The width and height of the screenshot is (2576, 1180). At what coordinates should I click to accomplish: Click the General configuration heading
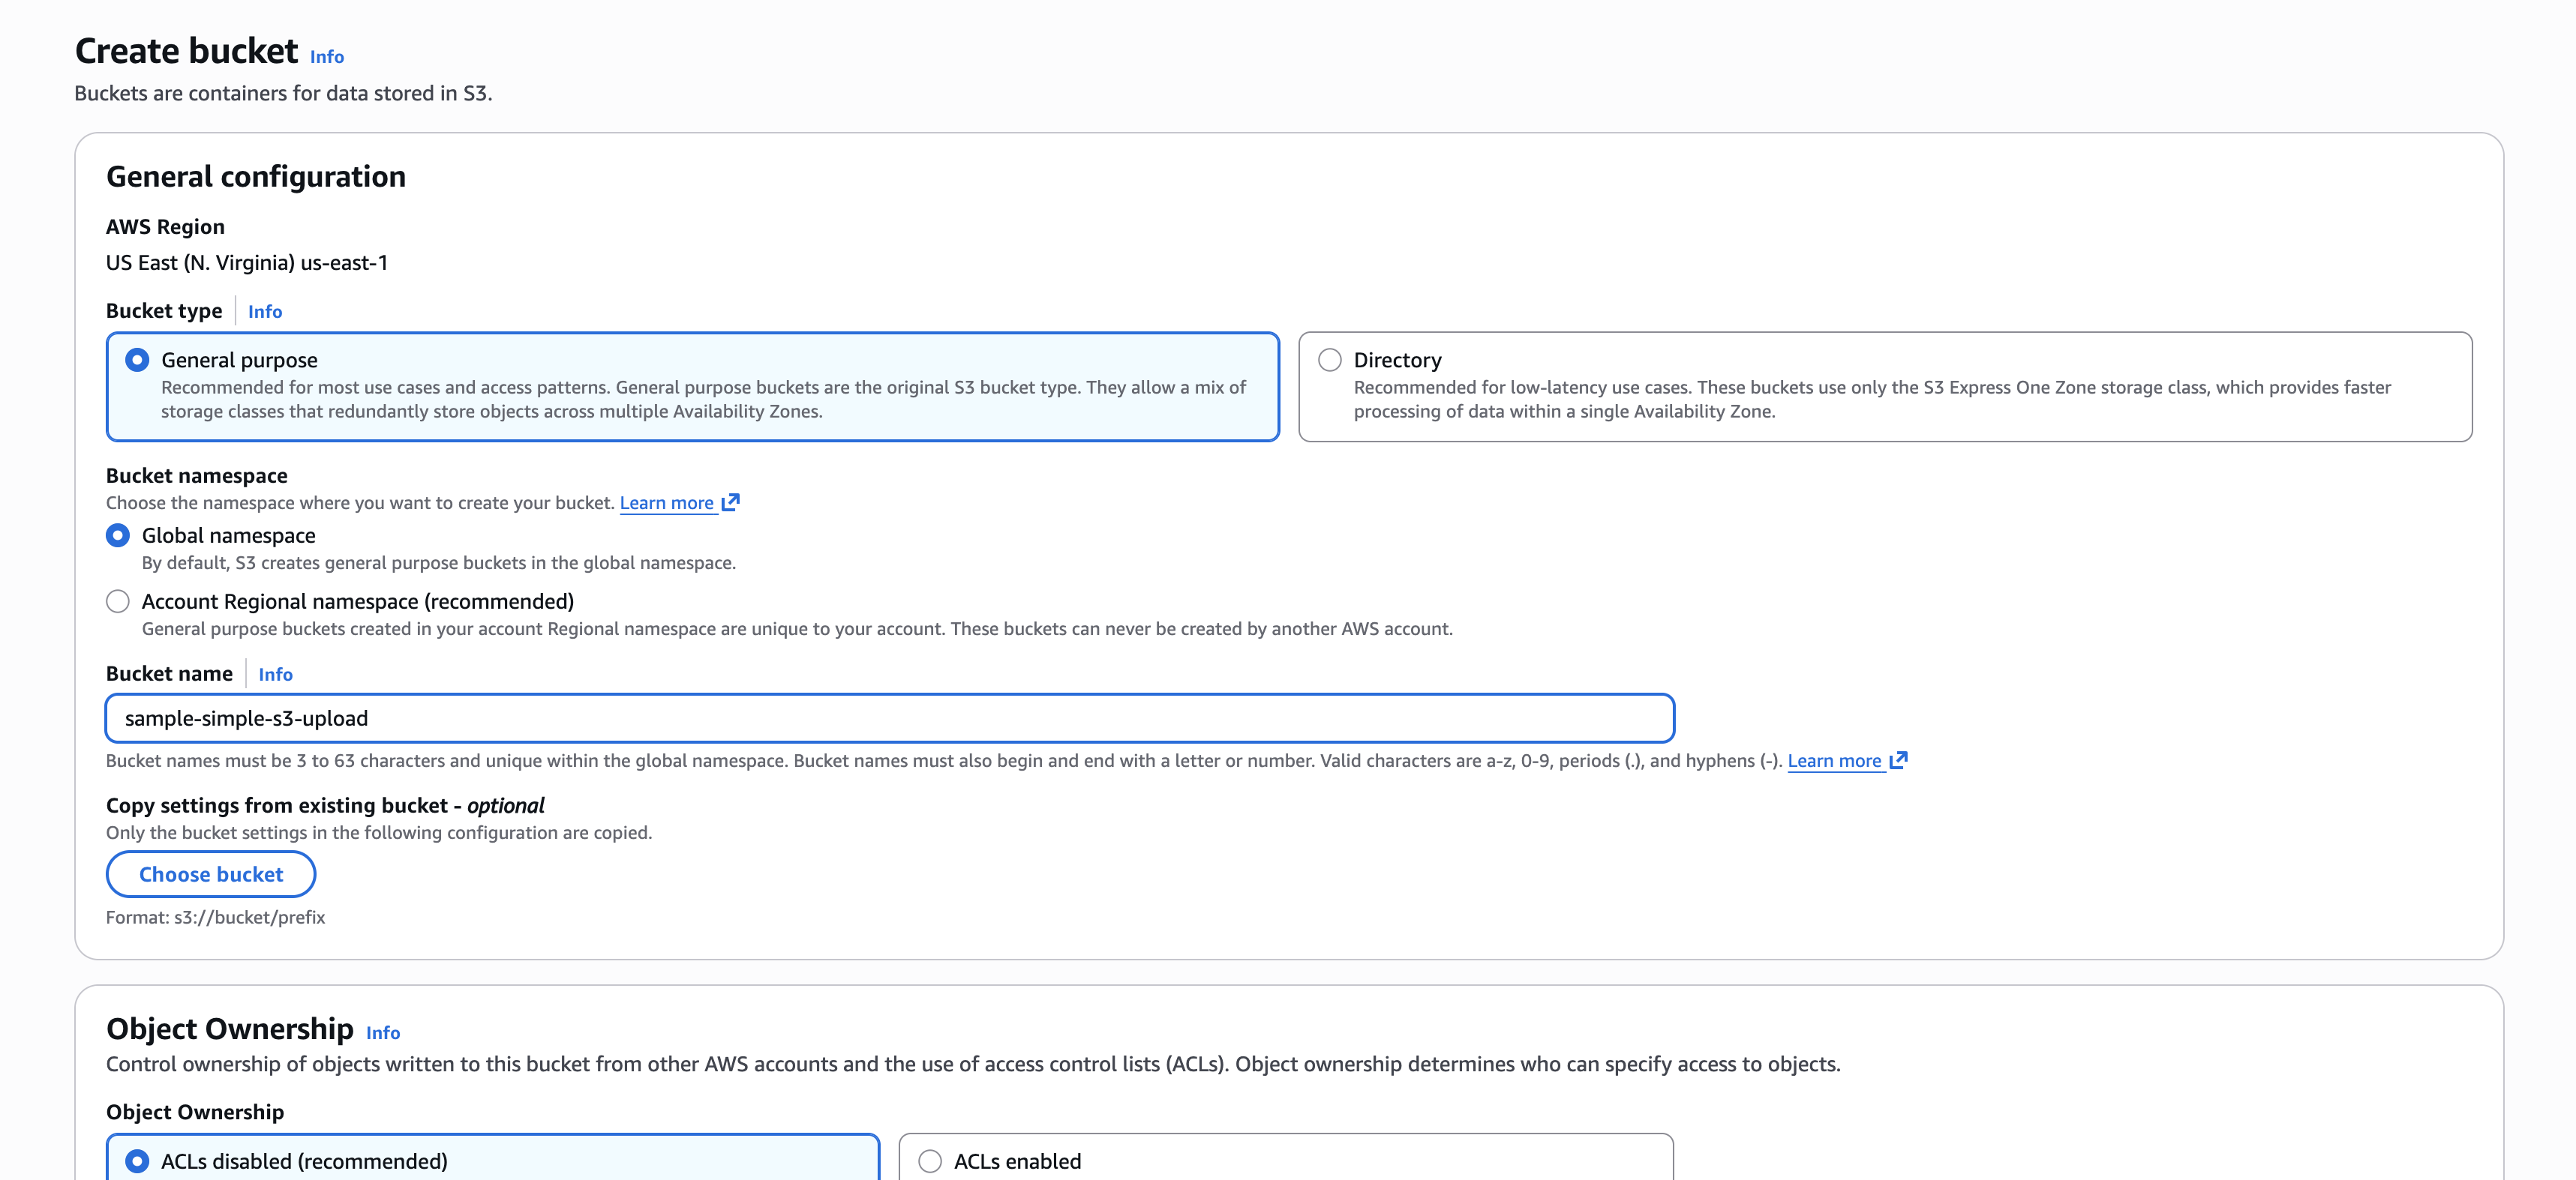click(x=256, y=177)
